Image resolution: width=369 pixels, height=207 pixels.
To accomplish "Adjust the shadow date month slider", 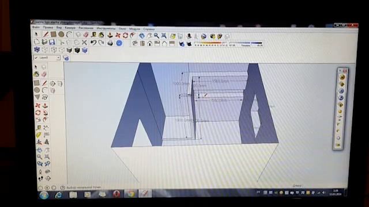I will 210,43.
